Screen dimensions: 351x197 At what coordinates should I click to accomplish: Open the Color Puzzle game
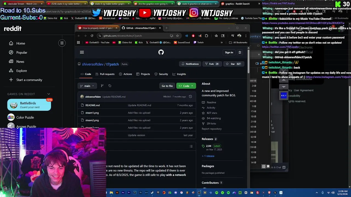[x=25, y=117]
